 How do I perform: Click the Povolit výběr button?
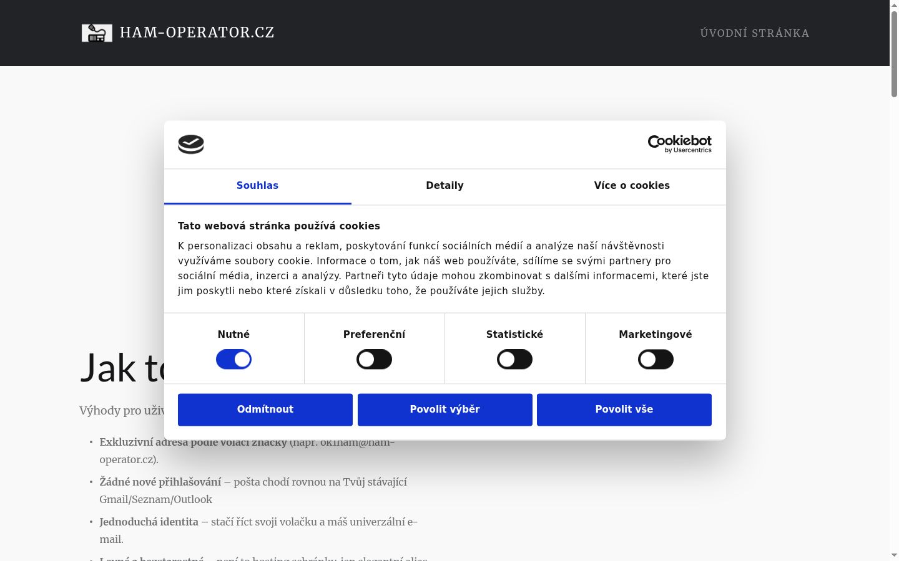point(445,410)
